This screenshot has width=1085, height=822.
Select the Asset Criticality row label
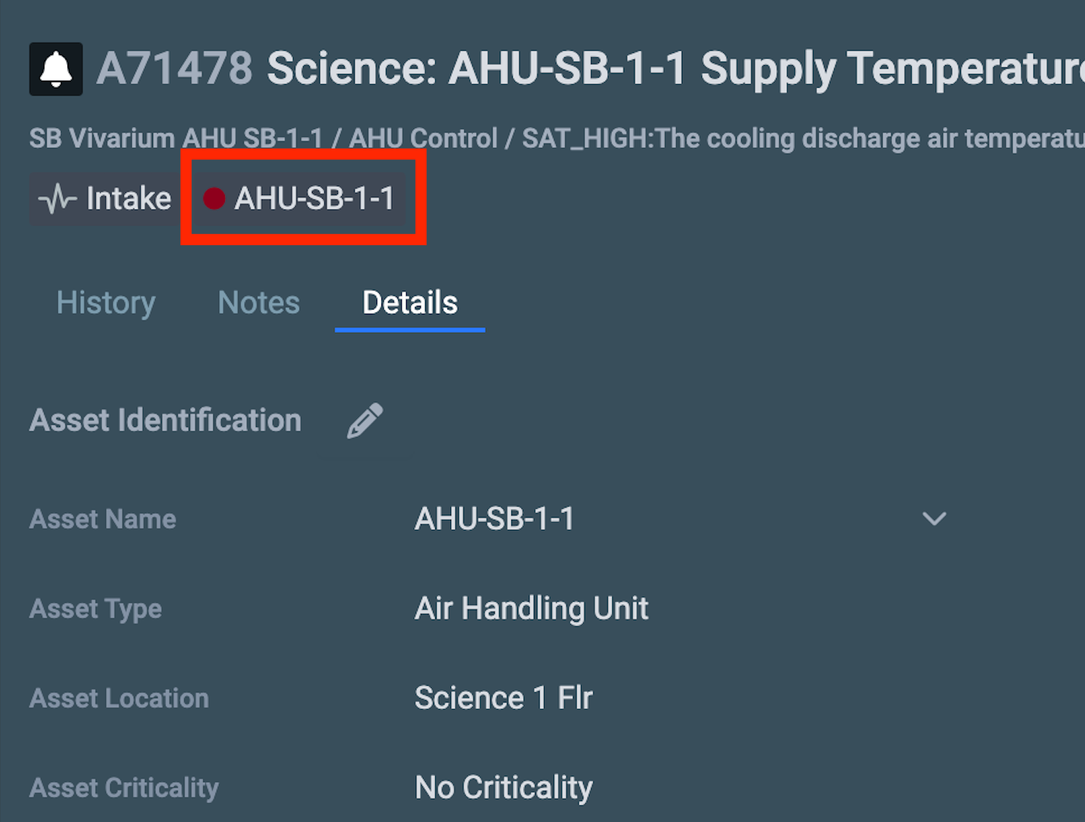tap(123, 788)
